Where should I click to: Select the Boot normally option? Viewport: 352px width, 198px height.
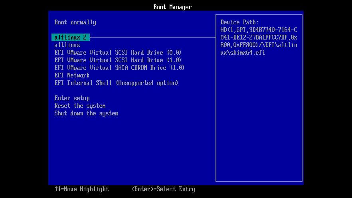point(75,22)
